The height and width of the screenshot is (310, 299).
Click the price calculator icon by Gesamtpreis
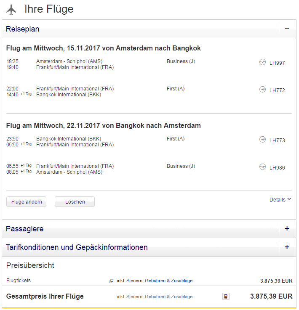(226, 297)
